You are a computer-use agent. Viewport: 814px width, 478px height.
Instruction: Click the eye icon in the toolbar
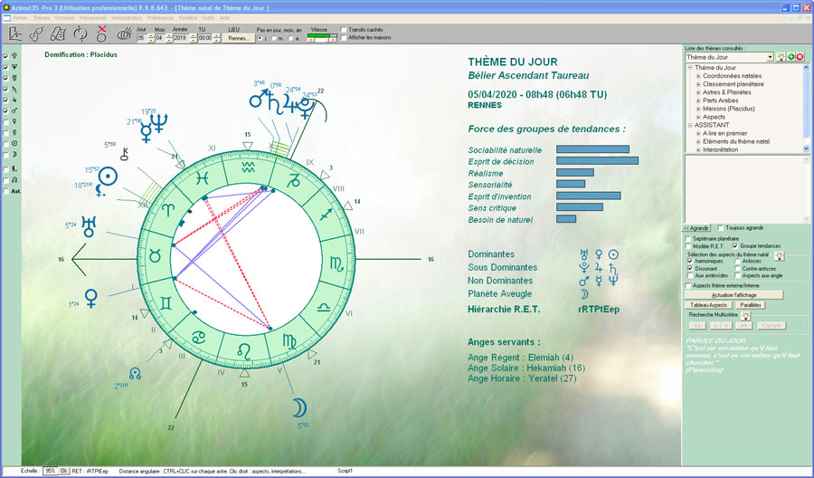pos(123,33)
